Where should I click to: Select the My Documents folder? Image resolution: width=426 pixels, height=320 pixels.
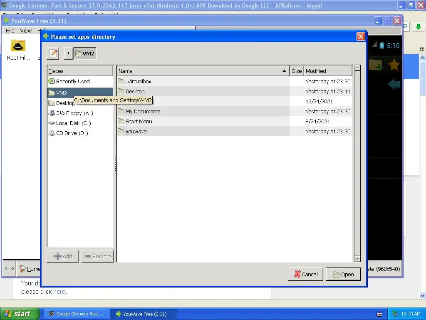tap(235, 112)
